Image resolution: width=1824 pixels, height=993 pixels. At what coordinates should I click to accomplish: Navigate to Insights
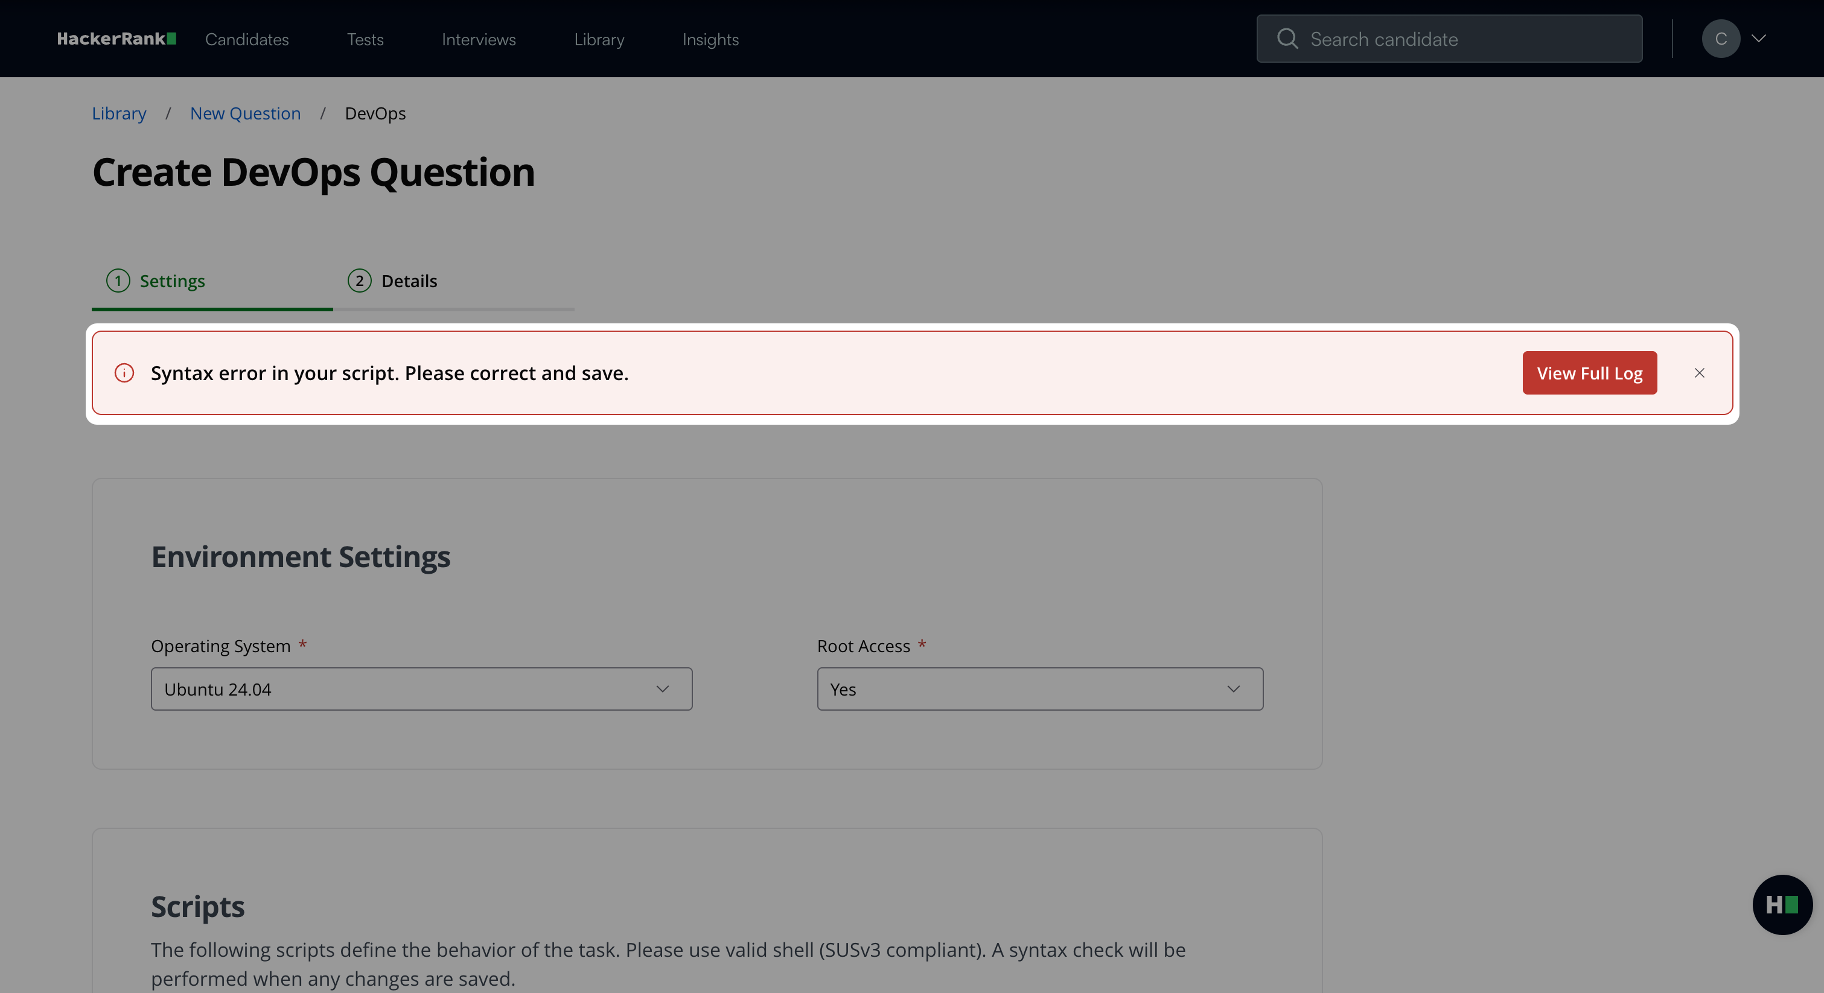[x=710, y=40]
